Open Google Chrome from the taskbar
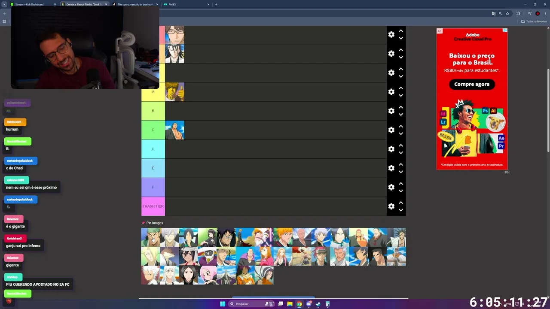The width and height of the screenshot is (550, 309). pos(299,304)
